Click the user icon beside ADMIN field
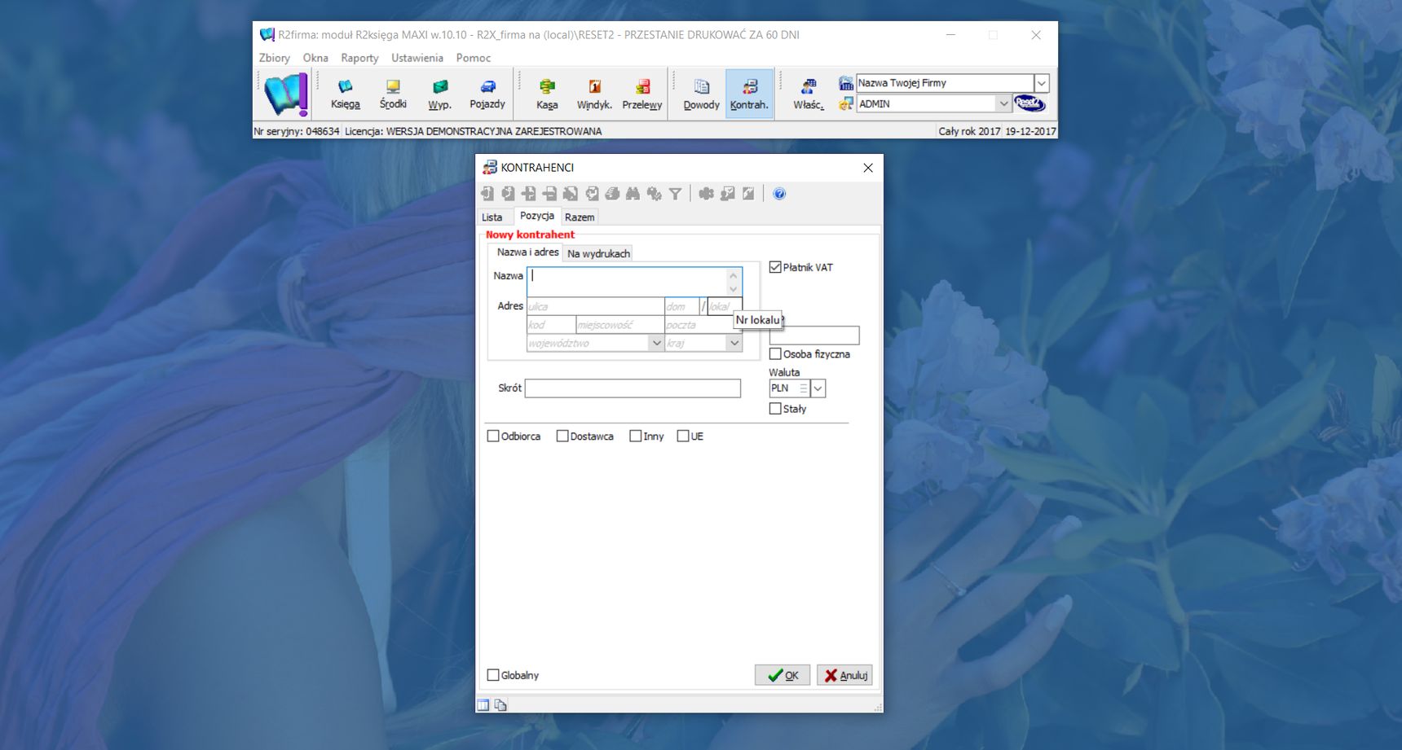Viewport: 1402px width, 750px height. (846, 103)
